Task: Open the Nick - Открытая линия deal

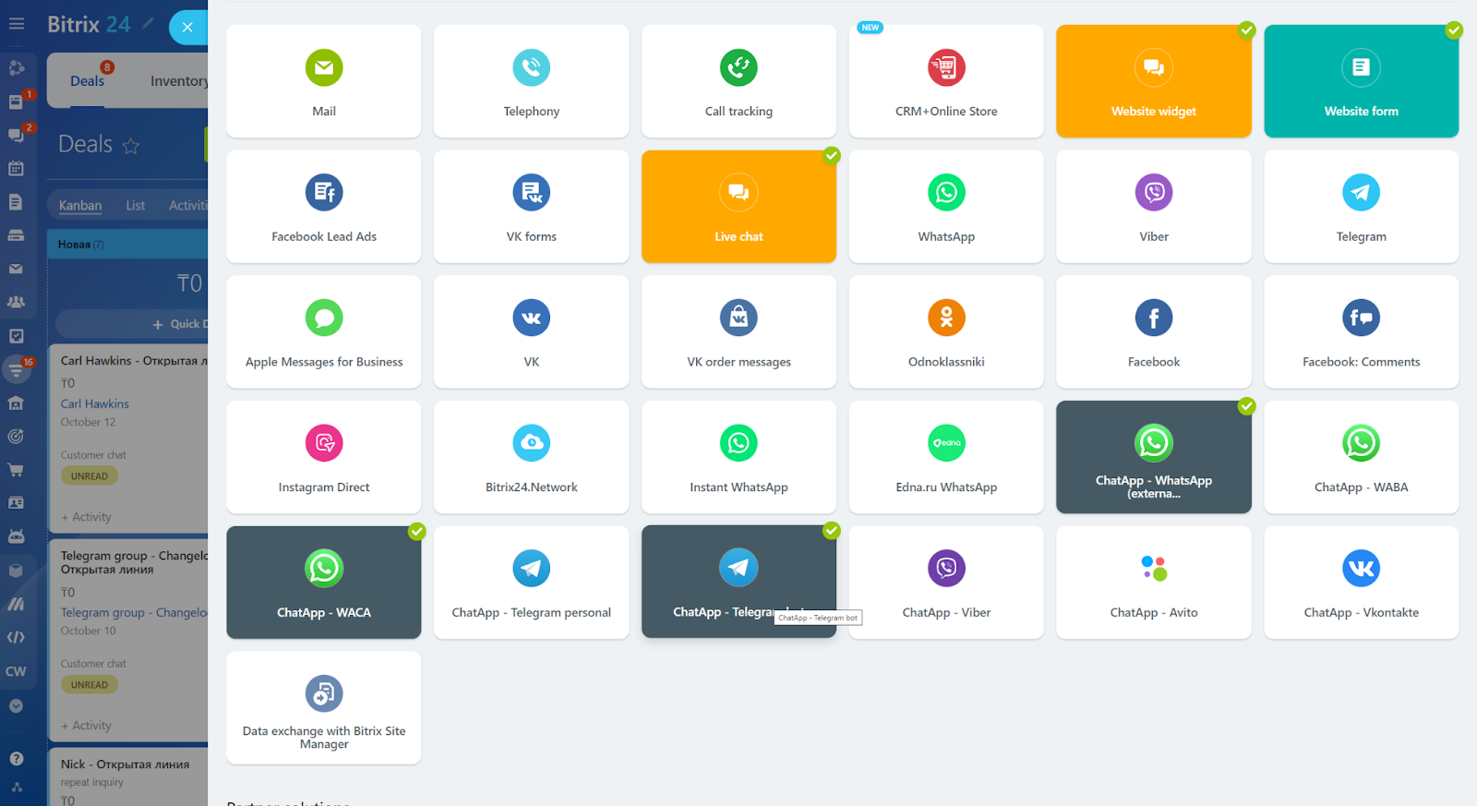Action: coord(125,764)
